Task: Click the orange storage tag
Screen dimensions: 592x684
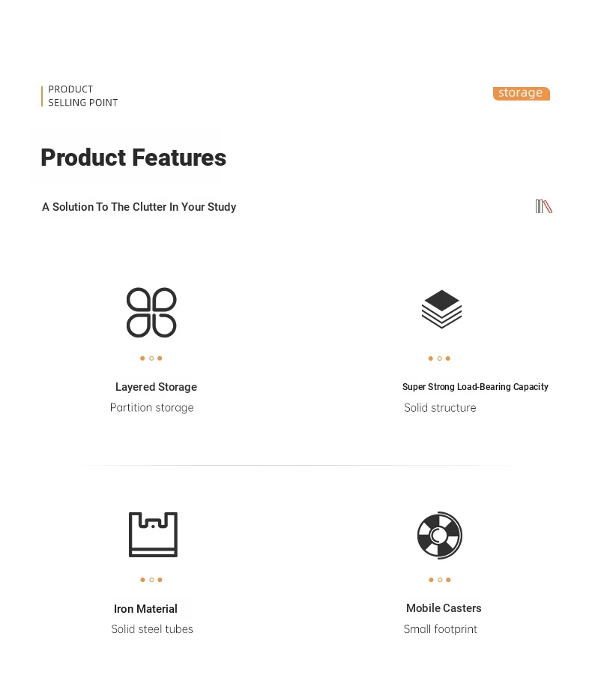Action: pos(522,93)
